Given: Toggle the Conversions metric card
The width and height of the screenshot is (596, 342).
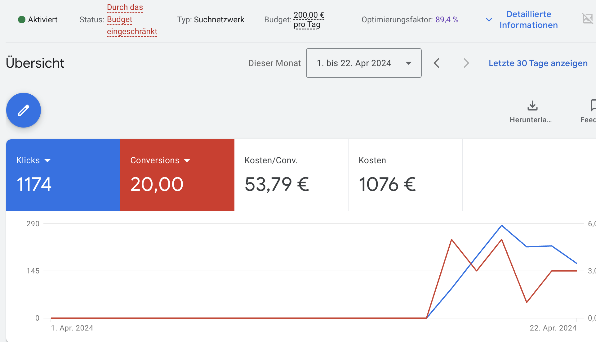Looking at the screenshot, I should pos(177,175).
